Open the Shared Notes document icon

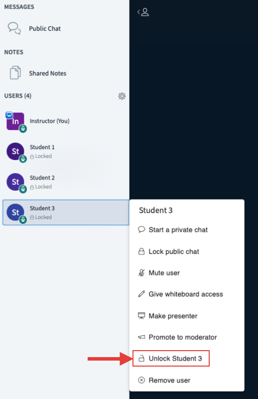tap(15, 73)
